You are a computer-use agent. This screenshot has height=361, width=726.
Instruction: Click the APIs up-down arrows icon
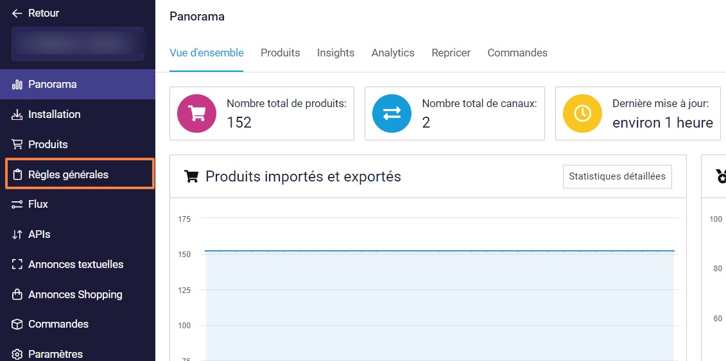pyautogui.click(x=17, y=235)
